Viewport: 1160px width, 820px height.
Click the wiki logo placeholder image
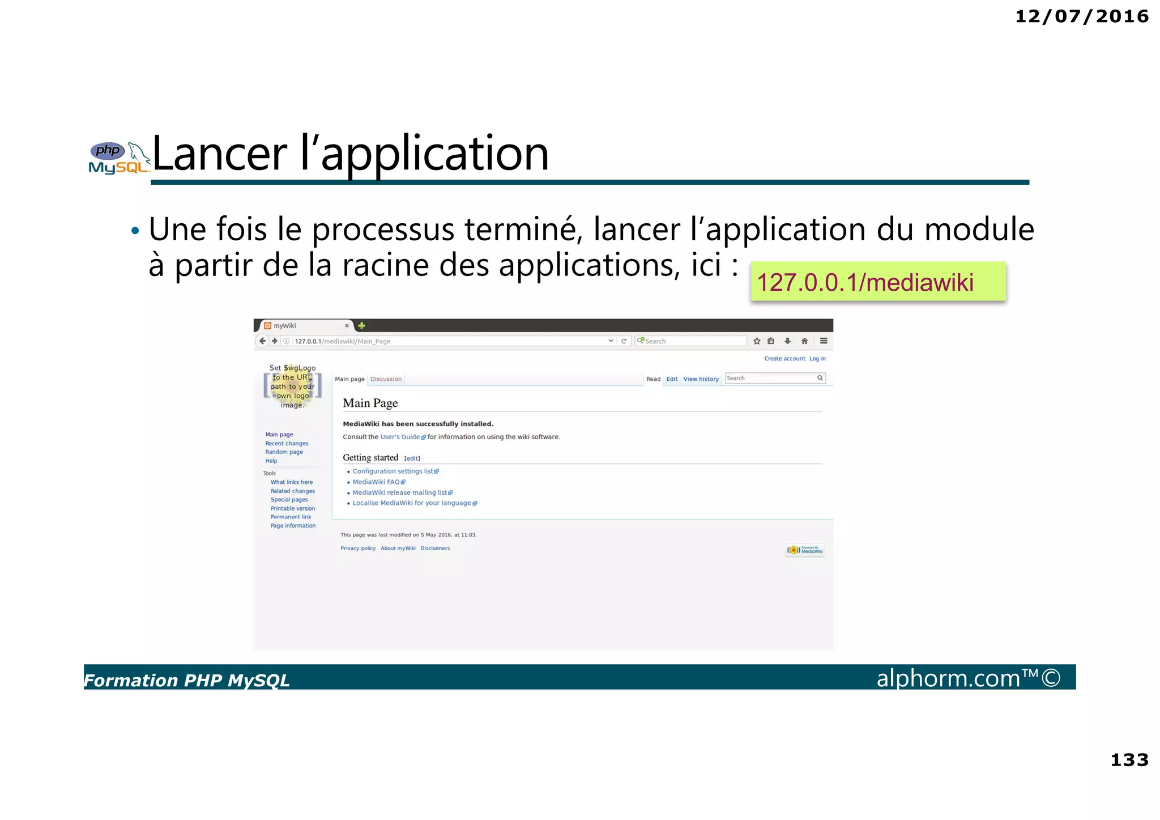tap(292, 386)
